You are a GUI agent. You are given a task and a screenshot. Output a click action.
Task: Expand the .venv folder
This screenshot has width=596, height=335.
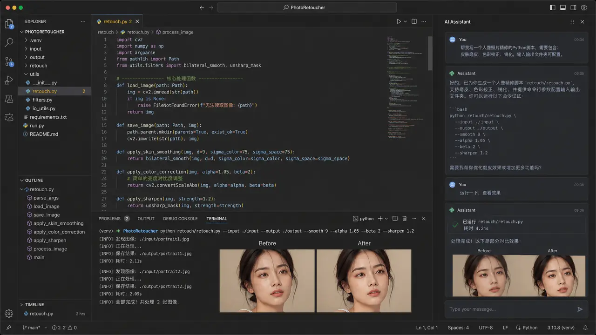coord(55,40)
